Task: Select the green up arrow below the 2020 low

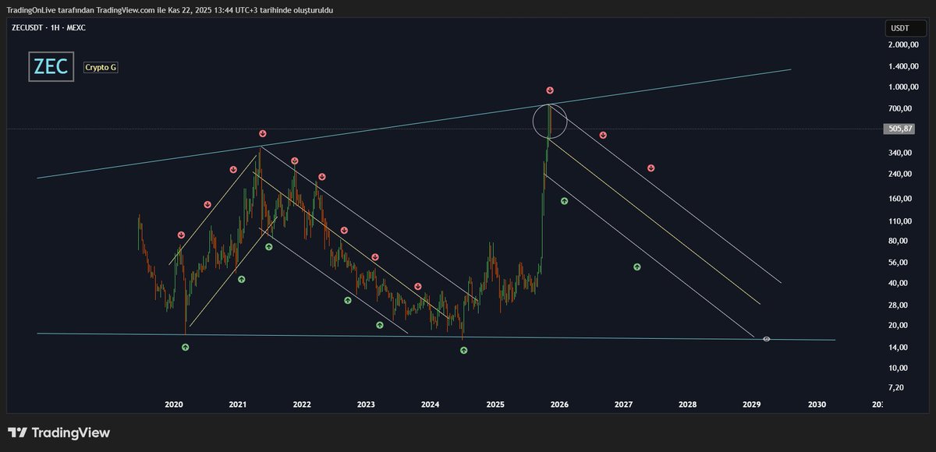Action: point(185,347)
